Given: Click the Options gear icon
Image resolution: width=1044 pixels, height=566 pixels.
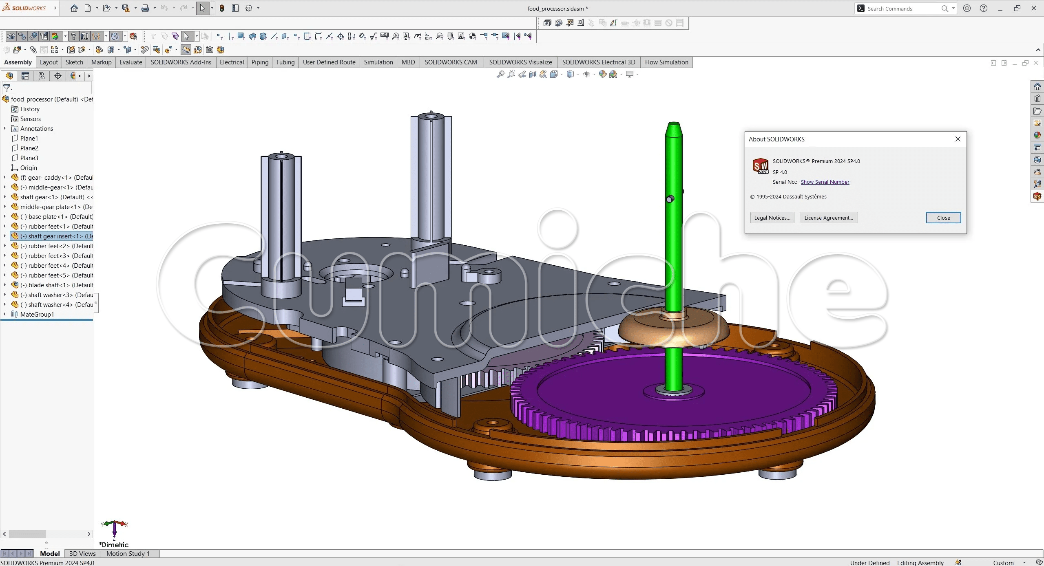Looking at the screenshot, I should point(249,8).
